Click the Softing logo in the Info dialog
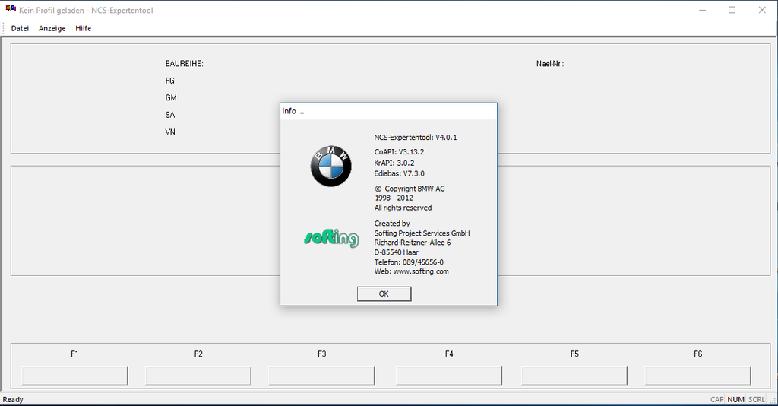Viewport: 778px width, 406px height. click(331, 238)
